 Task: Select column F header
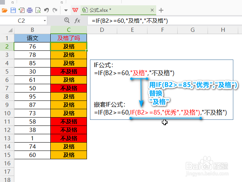tap(162, 30)
